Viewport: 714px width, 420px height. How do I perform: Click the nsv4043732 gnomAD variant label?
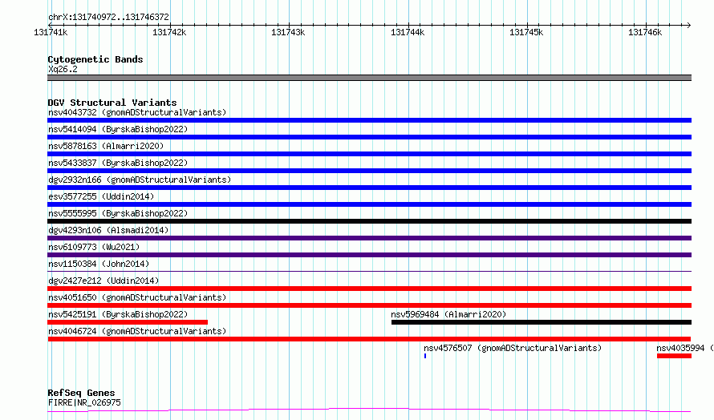[x=137, y=112]
